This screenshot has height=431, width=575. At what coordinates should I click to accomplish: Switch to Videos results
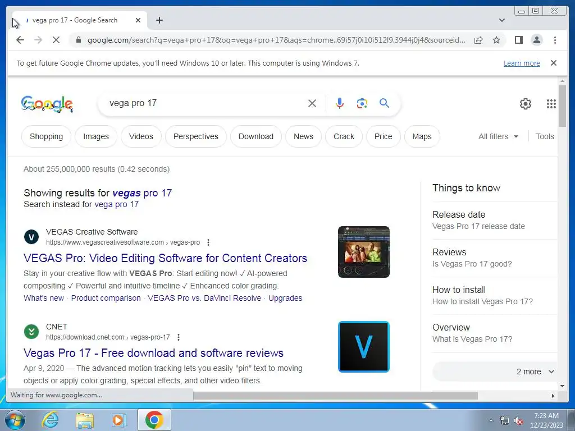pos(141,136)
